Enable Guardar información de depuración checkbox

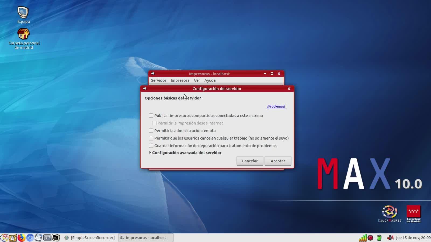(x=151, y=146)
